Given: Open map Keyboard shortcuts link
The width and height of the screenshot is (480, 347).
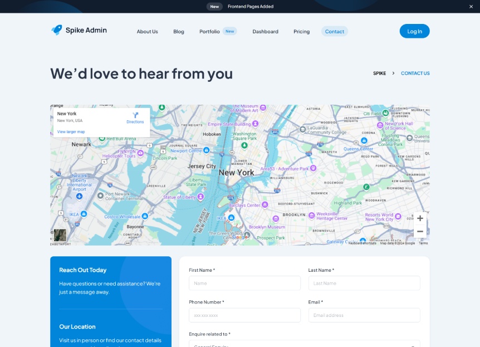Looking at the screenshot, I should click(362, 243).
